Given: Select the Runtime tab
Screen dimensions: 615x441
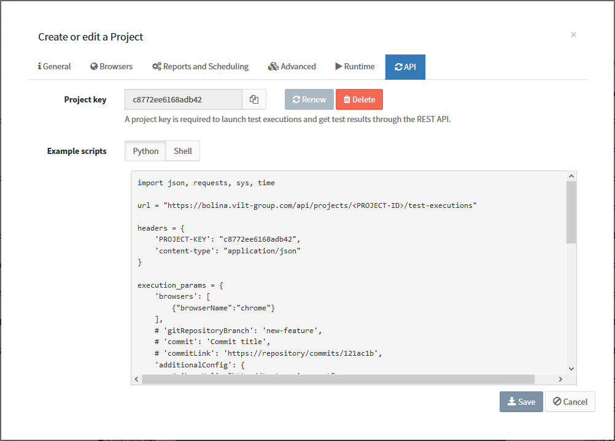Looking at the screenshot, I should coord(355,67).
